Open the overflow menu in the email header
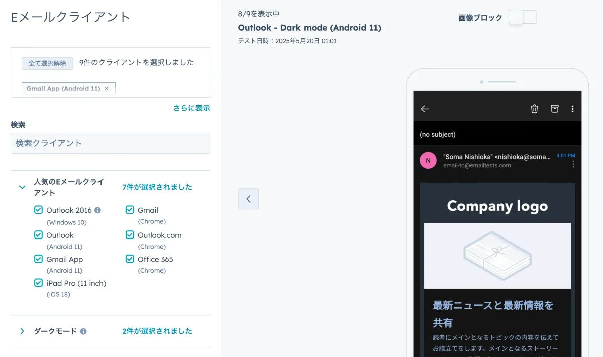This screenshot has width=603, height=357. pyautogui.click(x=572, y=108)
